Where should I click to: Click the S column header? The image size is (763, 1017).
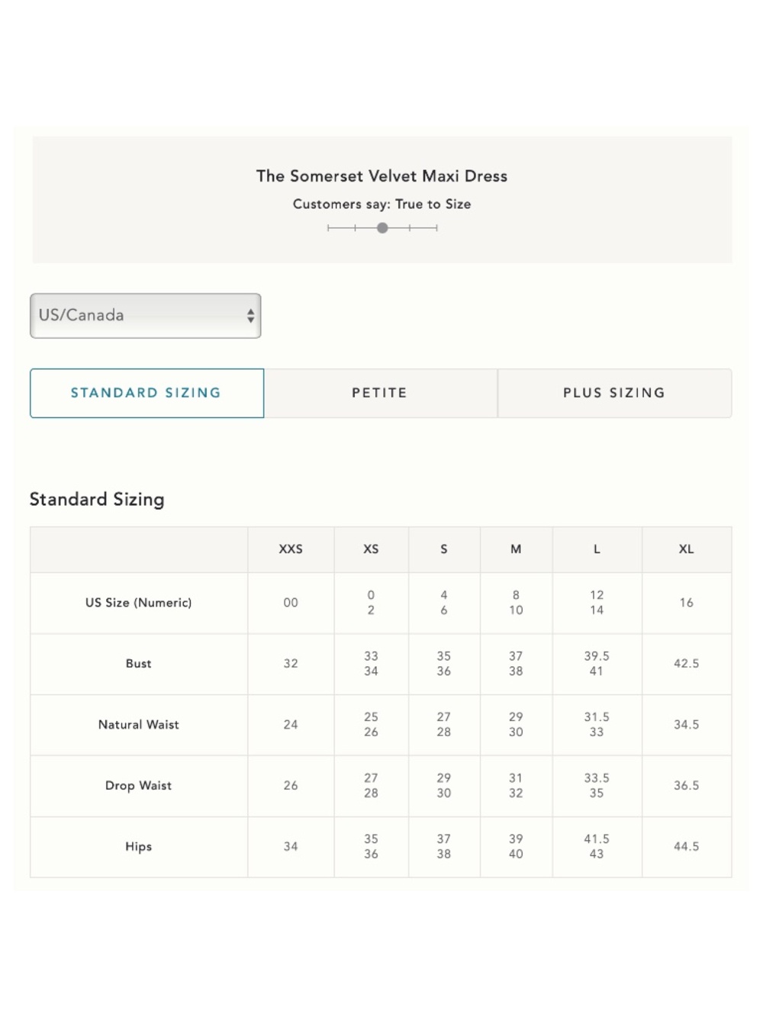pyautogui.click(x=444, y=549)
